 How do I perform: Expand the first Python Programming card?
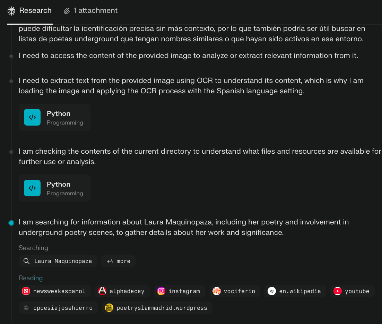coord(54,117)
